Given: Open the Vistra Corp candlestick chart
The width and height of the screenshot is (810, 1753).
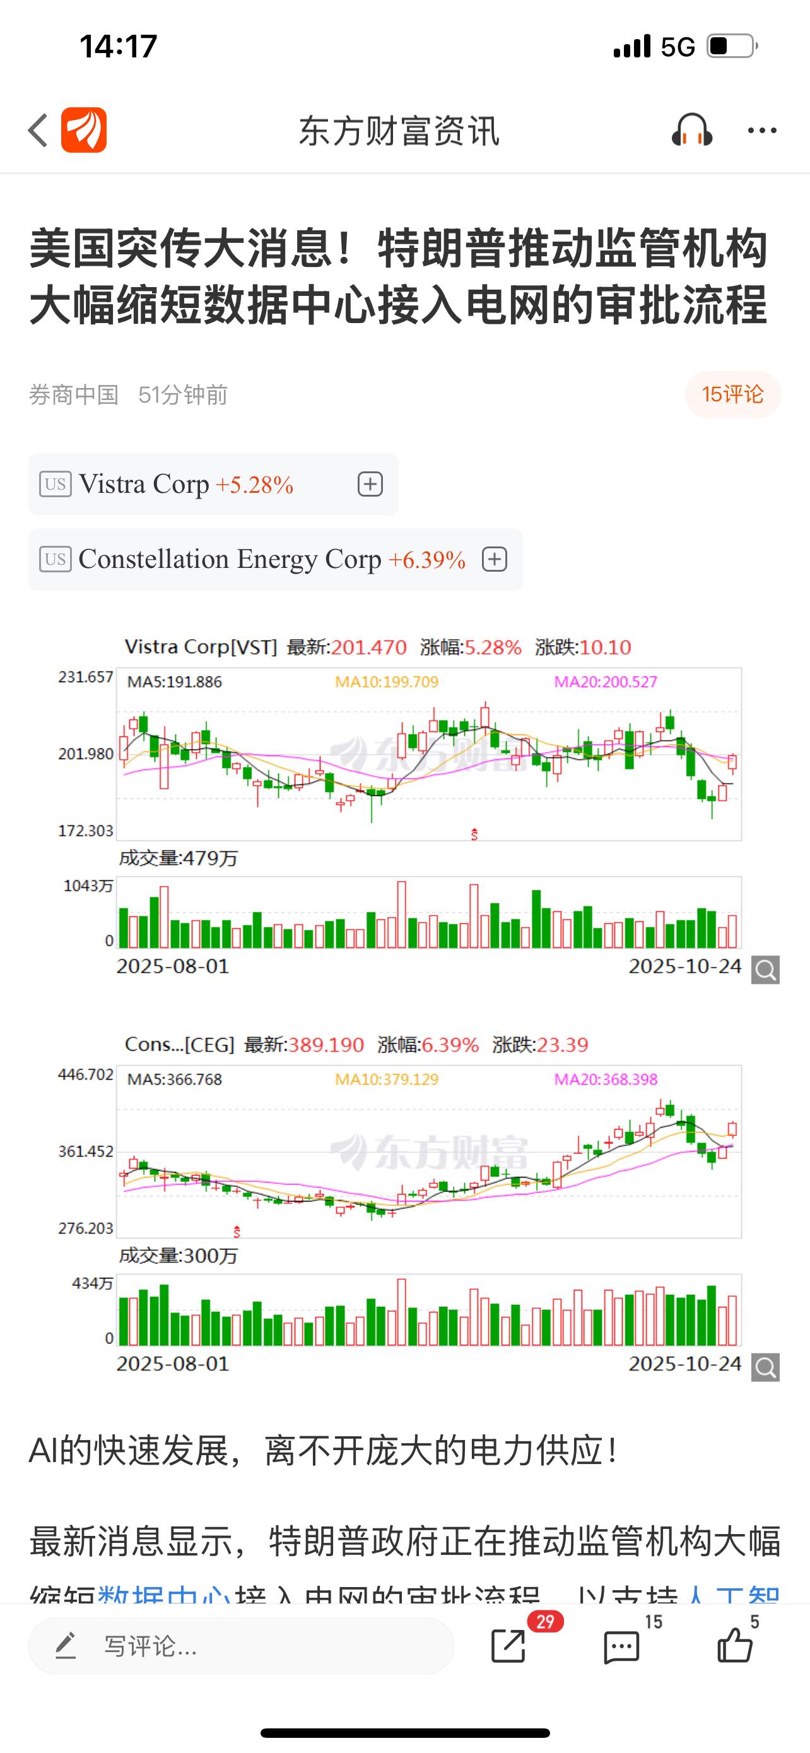Looking at the screenshot, I should point(428,755).
